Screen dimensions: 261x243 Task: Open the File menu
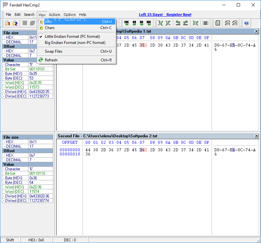pos(8,15)
